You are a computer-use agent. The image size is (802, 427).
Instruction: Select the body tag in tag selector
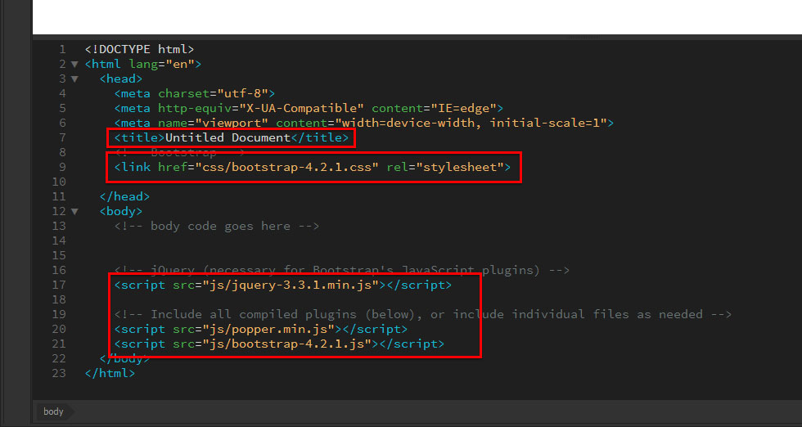tap(54, 411)
